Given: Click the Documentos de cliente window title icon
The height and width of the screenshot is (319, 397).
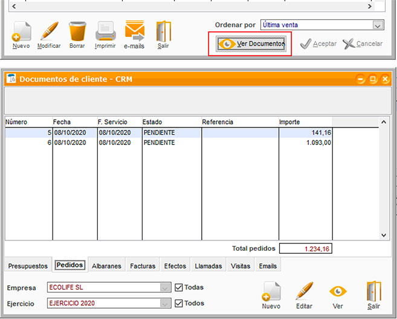Looking at the screenshot, I should pyautogui.click(x=11, y=79).
